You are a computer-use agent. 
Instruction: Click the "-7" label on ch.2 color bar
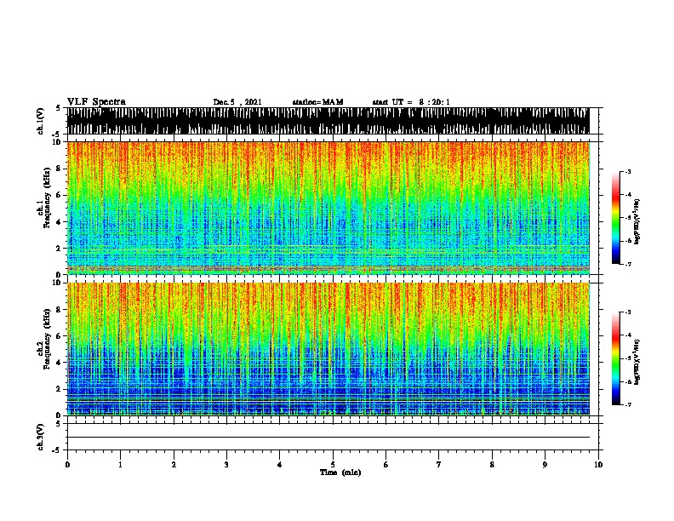[x=628, y=405]
